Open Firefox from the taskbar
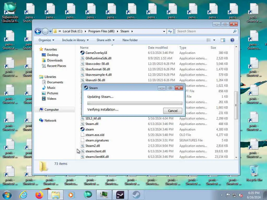The height and width of the screenshot is (200, 267). click(39, 195)
